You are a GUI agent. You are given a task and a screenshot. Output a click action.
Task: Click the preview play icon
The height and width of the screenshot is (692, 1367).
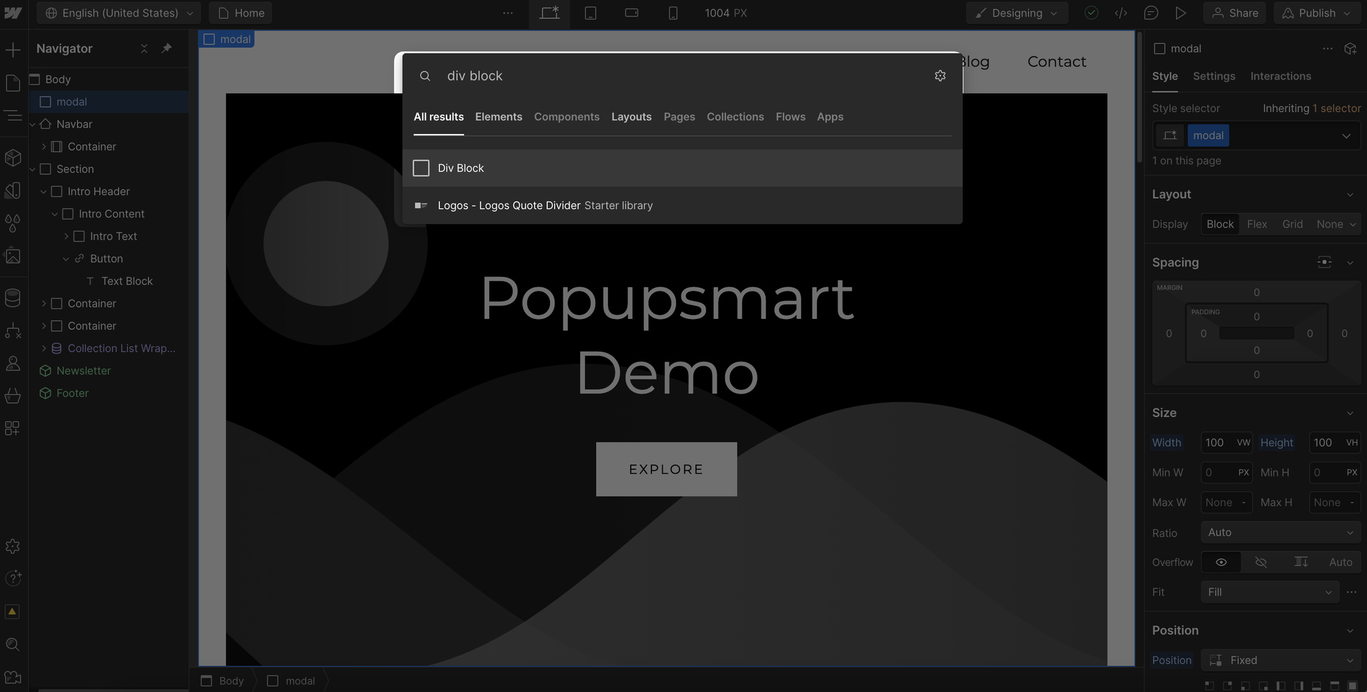pos(1181,13)
